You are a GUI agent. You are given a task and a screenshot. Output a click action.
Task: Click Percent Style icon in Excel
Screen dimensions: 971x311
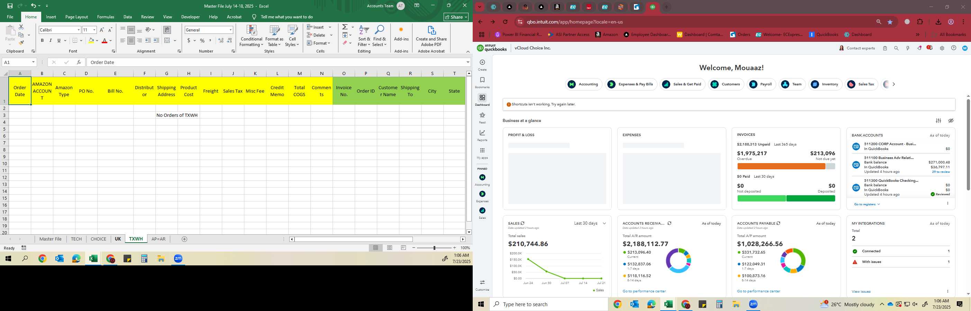pyautogui.click(x=202, y=40)
